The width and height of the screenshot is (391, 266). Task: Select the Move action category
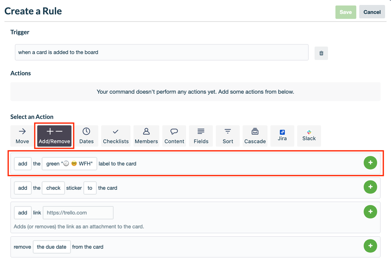point(22,136)
